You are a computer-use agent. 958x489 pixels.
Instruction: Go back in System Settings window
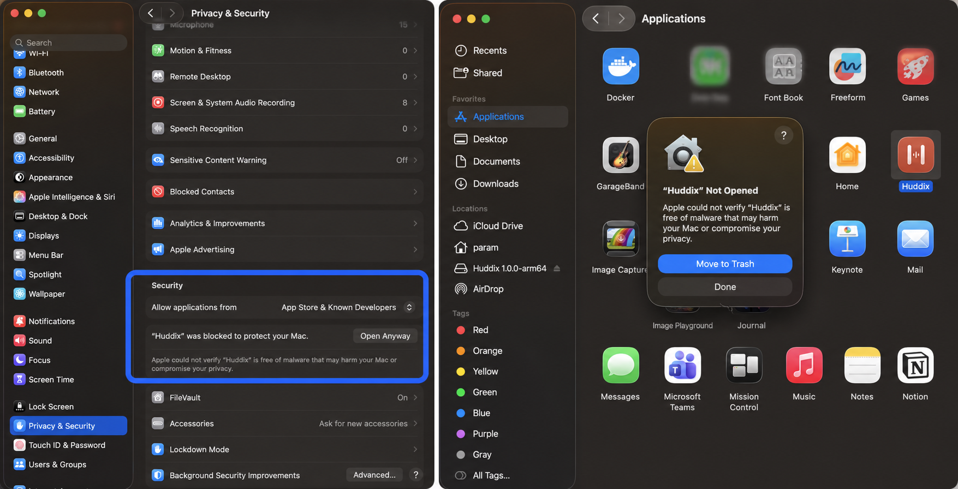pos(151,13)
